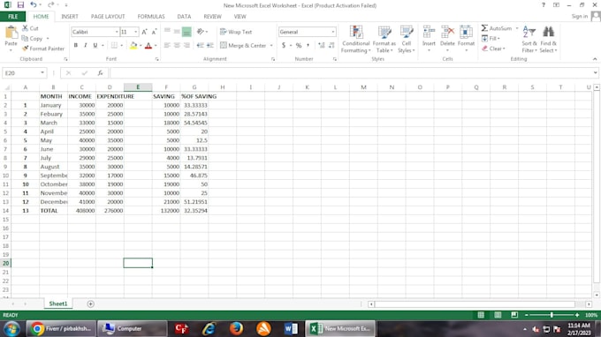The image size is (601, 337).
Task: Increase decimal places
Action: [321, 45]
